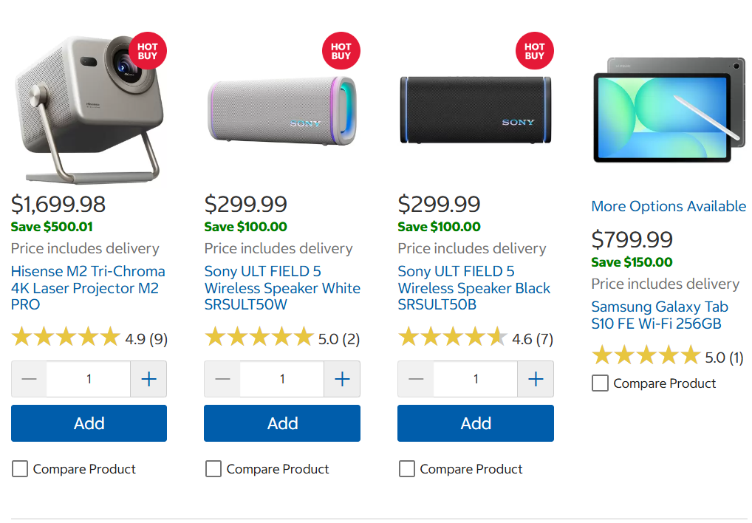Image resolution: width=752 pixels, height=523 pixels.
Task: Add Hisense M2 projector to cart
Action: (x=89, y=423)
